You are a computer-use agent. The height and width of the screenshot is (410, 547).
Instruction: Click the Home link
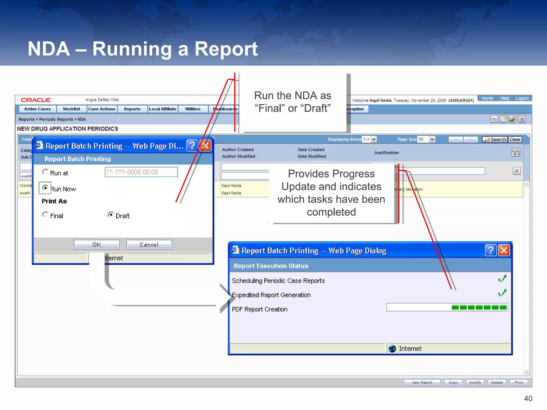tap(487, 98)
